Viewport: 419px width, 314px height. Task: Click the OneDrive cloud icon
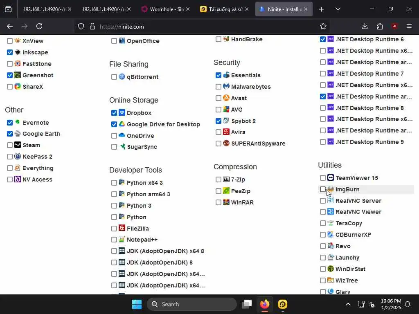122,135
